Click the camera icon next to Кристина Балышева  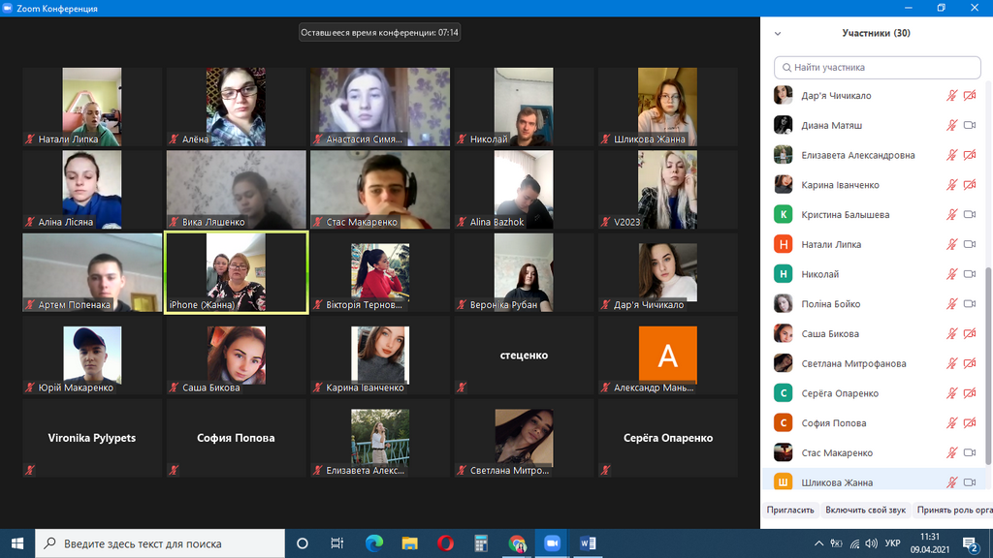tap(969, 214)
